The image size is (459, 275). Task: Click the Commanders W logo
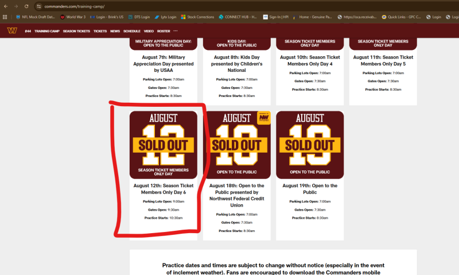[x=12, y=30]
